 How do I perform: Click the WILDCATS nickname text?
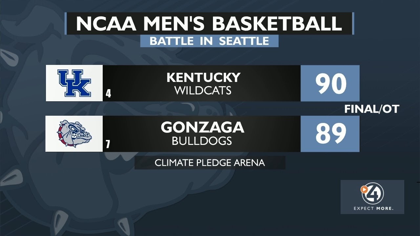pyautogui.click(x=203, y=90)
